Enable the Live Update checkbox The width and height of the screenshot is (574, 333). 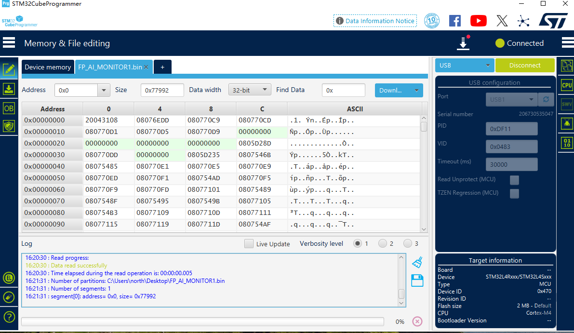pyautogui.click(x=249, y=244)
